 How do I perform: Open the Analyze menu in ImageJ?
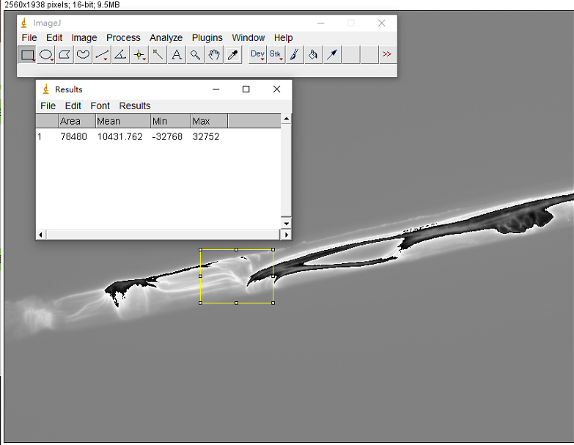(166, 37)
